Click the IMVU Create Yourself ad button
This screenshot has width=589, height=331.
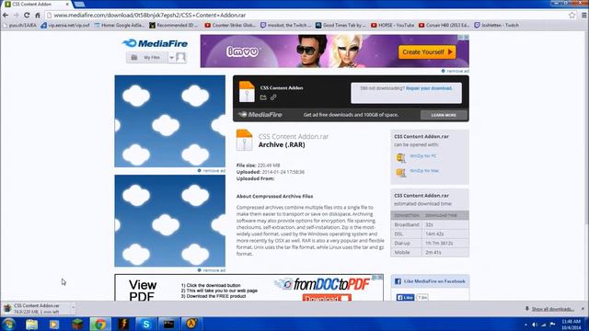(x=427, y=52)
